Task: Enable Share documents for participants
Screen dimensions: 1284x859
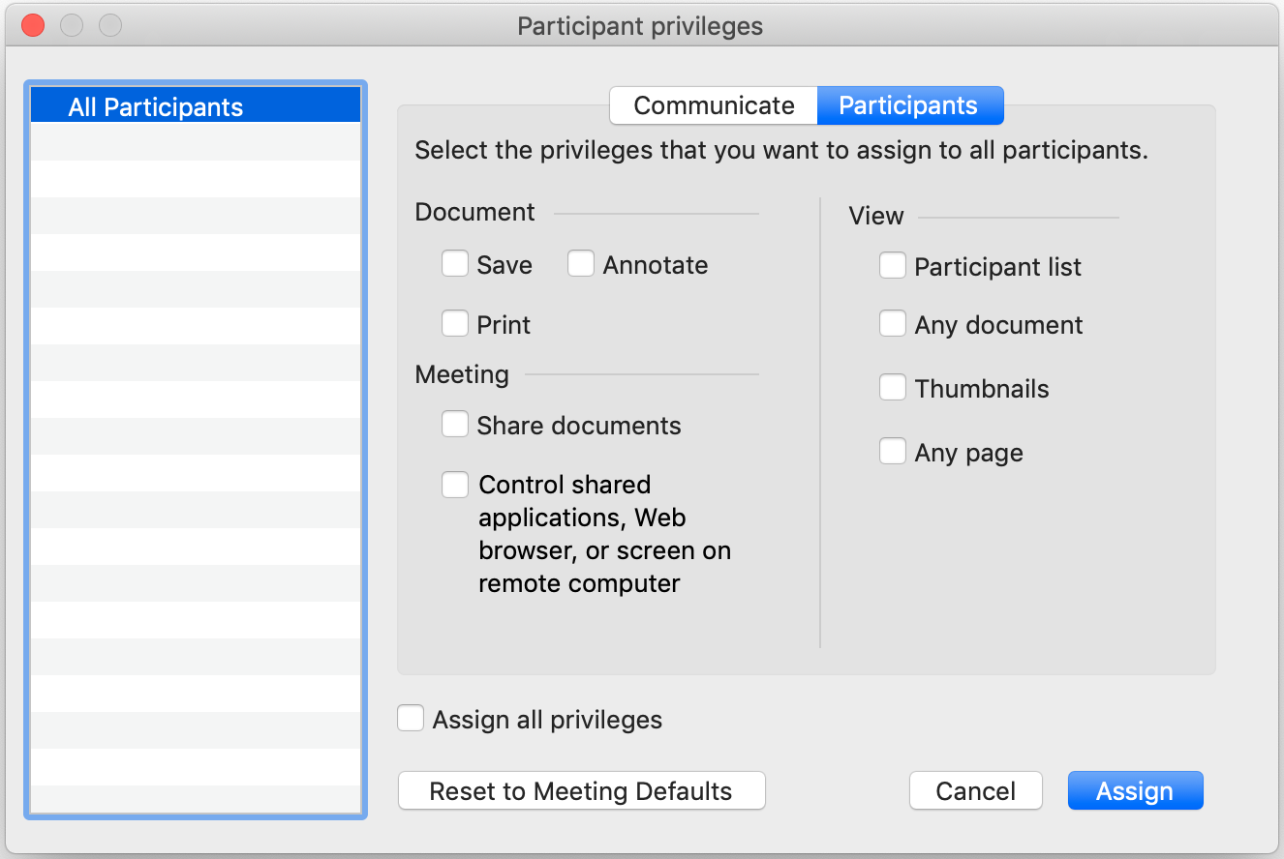Action: 455,425
